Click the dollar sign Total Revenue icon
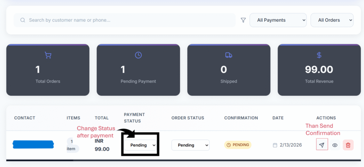 click(x=319, y=55)
